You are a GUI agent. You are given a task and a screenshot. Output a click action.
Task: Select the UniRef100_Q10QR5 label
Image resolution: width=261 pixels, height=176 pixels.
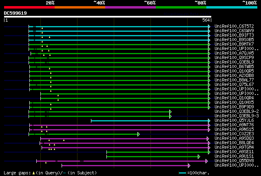coord(234,71)
